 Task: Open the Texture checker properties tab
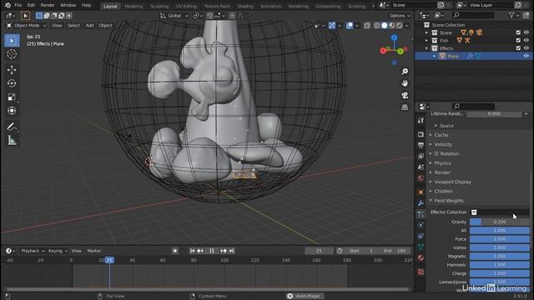tap(421, 272)
